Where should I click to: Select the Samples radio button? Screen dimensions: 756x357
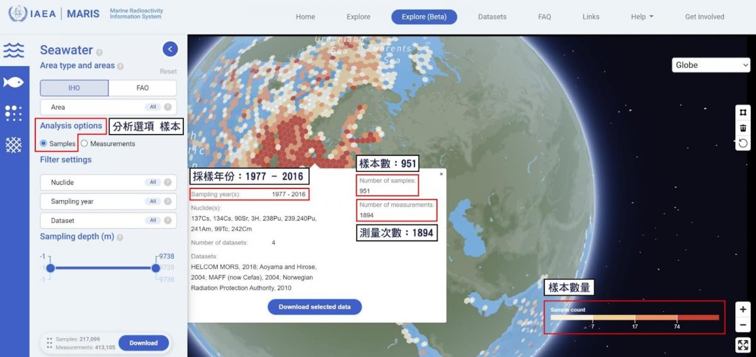click(x=43, y=144)
